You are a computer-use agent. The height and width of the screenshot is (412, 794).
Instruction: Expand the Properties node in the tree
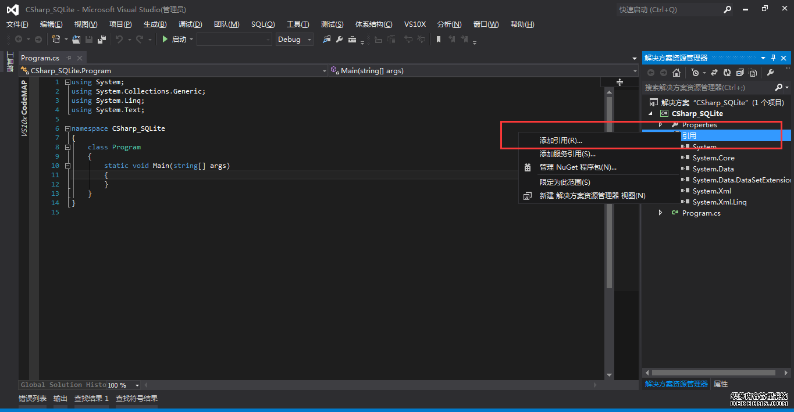[x=660, y=125]
